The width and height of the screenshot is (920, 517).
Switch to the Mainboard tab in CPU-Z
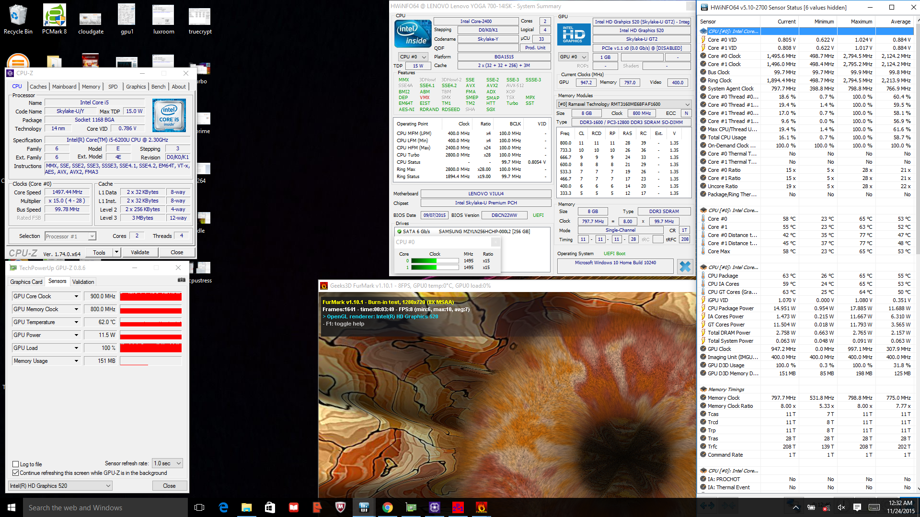[x=64, y=87]
